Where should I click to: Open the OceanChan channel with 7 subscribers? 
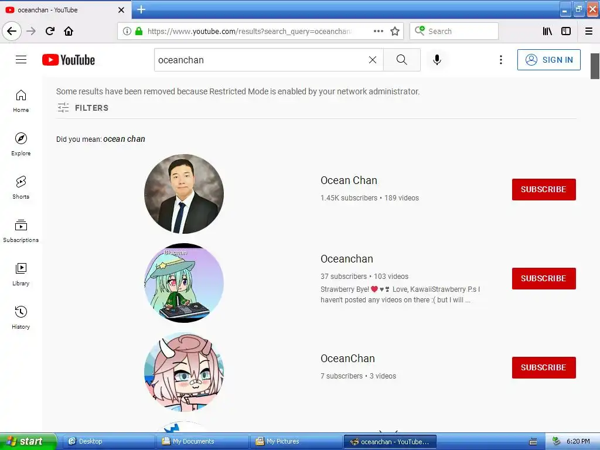point(347,359)
